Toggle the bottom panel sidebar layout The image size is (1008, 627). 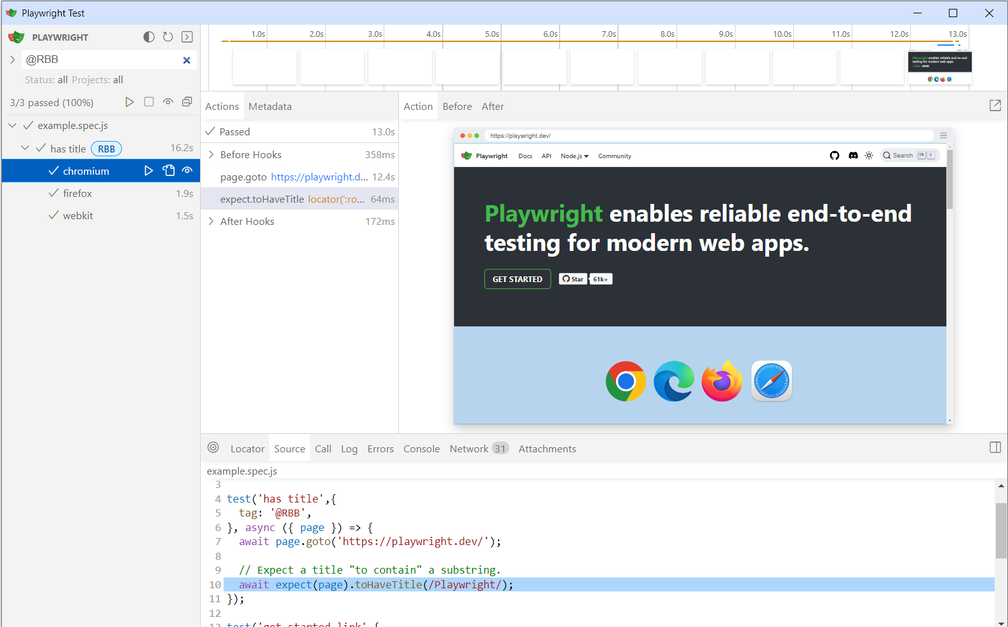995,448
